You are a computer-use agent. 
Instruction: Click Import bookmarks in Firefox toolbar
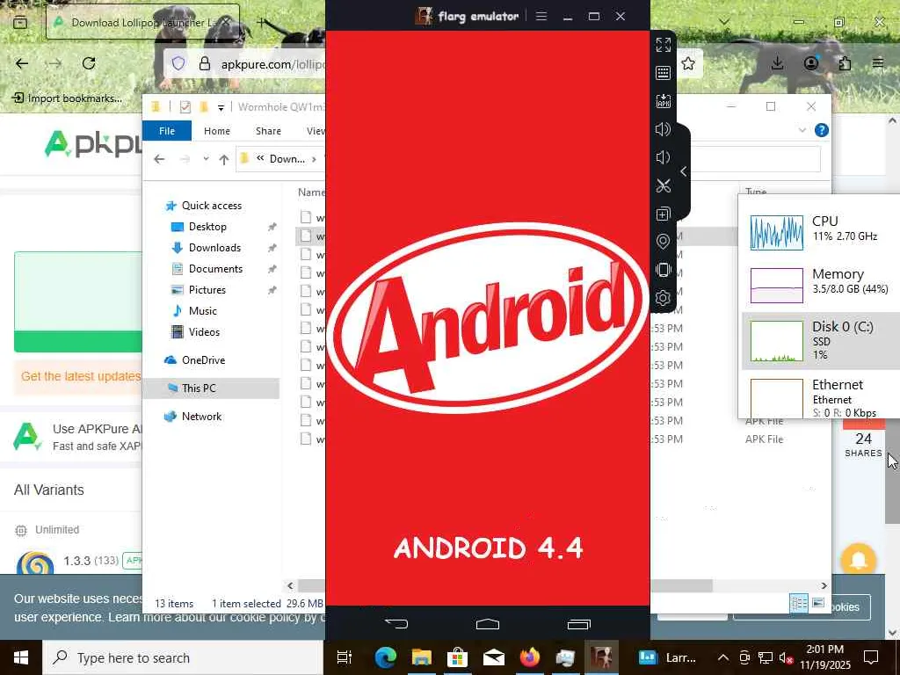[x=67, y=98]
